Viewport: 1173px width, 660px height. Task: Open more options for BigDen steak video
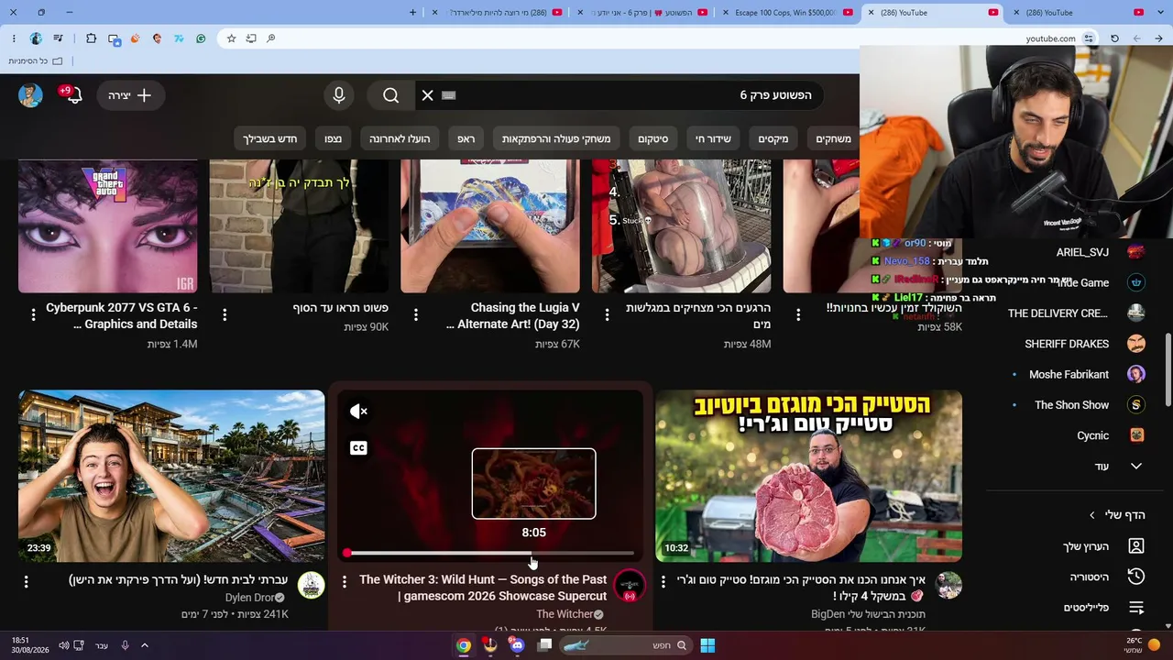click(663, 581)
